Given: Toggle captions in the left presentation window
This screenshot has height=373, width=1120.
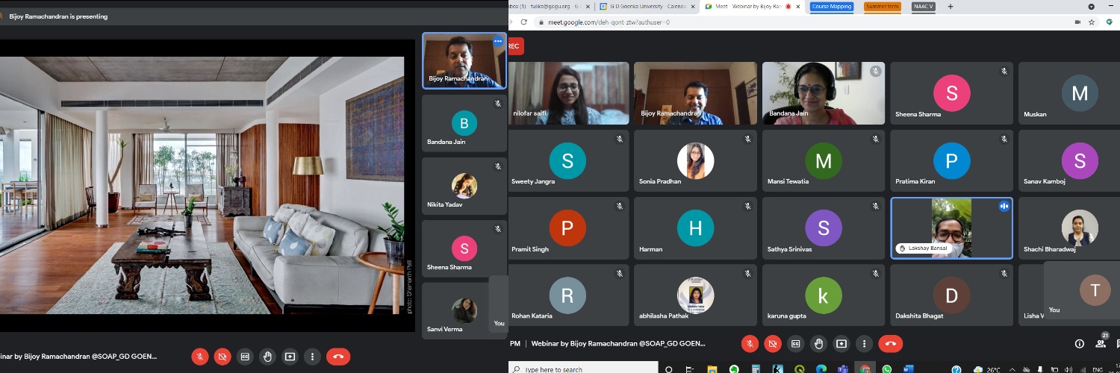Looking at the screenshot, I should click(245, 357).
